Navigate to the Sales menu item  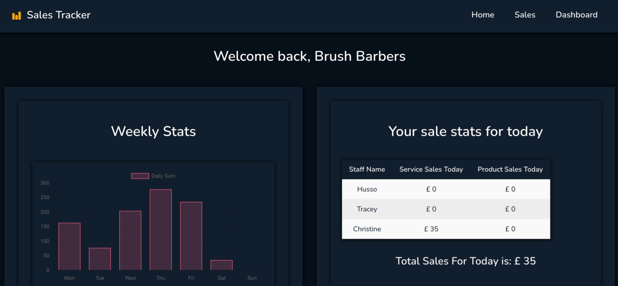tap(525, 15)
